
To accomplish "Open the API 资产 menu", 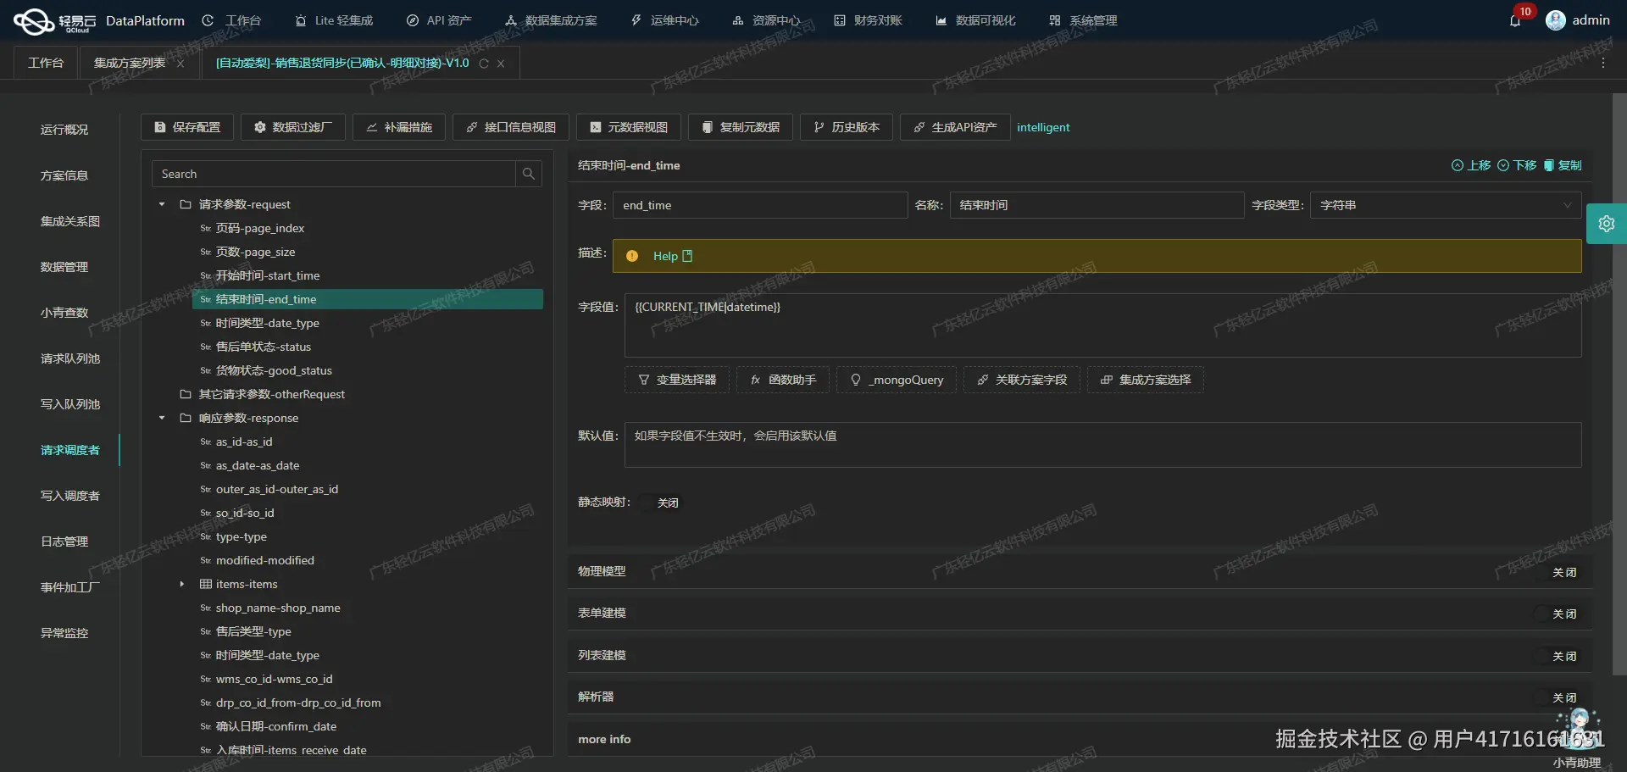I will pyautogui.click(x=439, y=20).
